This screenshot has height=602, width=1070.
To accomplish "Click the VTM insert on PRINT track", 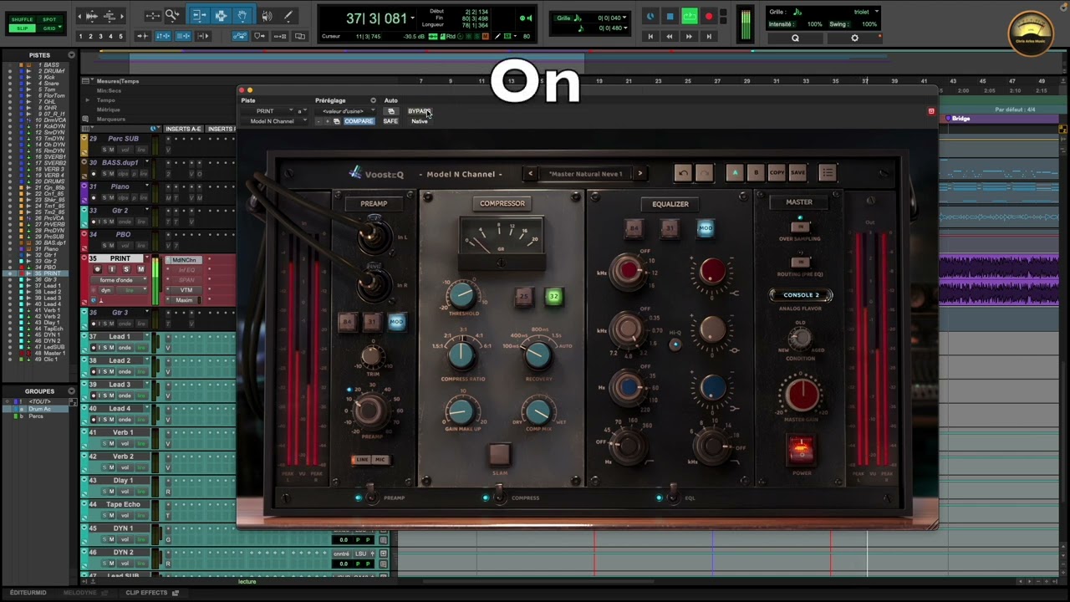I will [185, 290].
